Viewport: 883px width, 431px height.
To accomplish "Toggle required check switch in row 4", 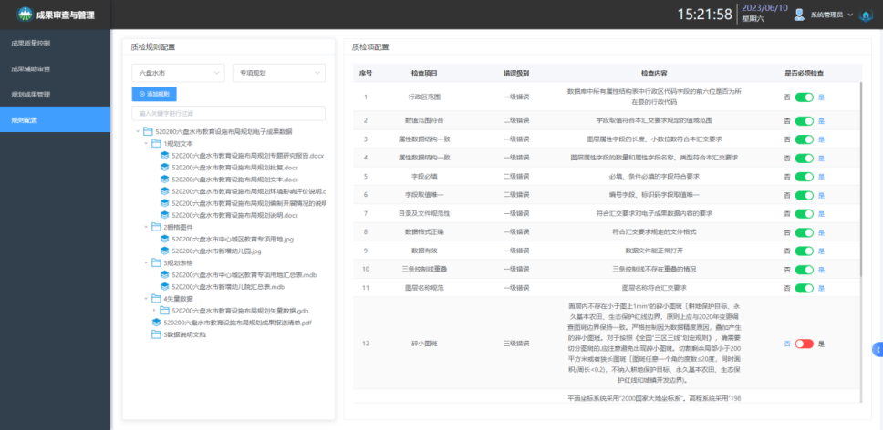I will (805, 158).
